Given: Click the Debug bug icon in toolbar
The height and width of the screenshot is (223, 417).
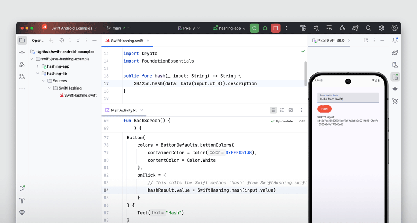Looking at the screenshot, I should (265, 28).
